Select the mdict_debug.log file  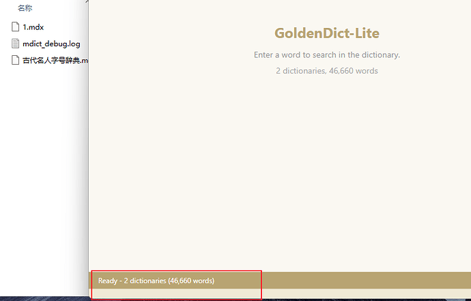[51, 44]
